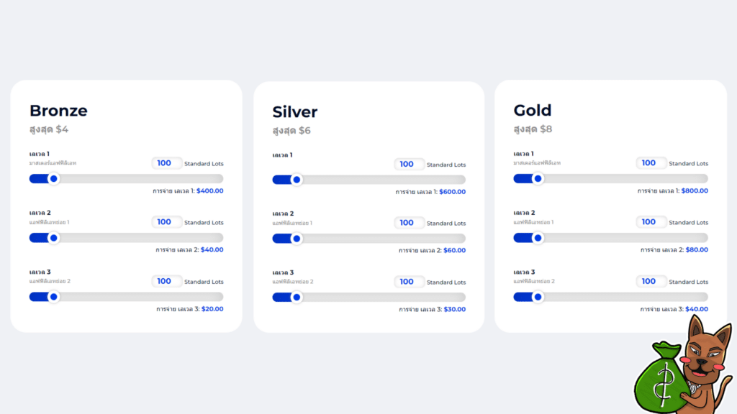Click the Gold level 2 slider handle
Image resolution: width=737 pixels, height=414 pixels.
(538, 238)
